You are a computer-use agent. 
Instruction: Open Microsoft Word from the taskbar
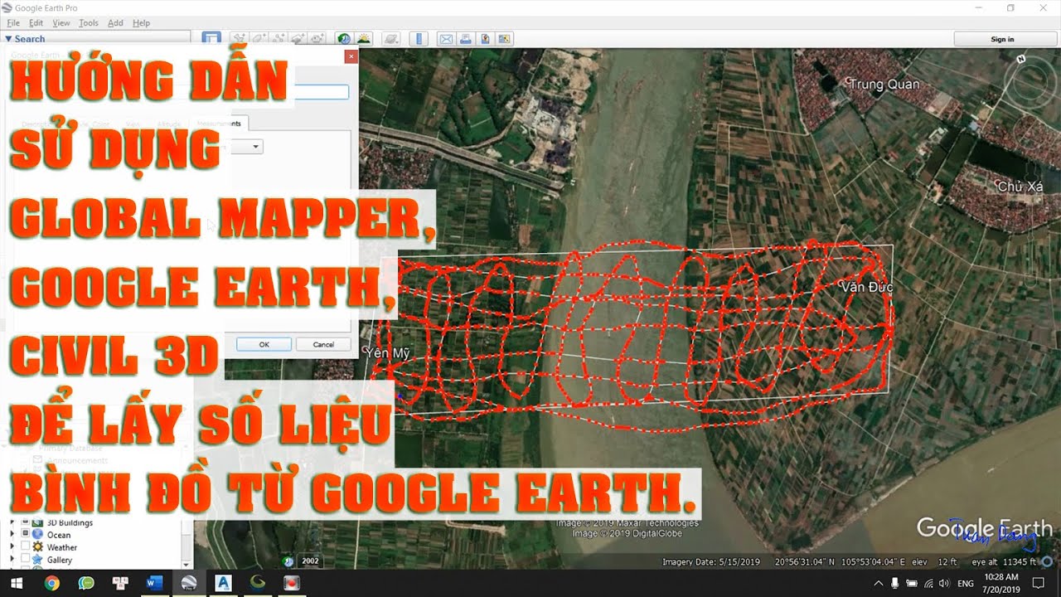click(x=155, y=583)
